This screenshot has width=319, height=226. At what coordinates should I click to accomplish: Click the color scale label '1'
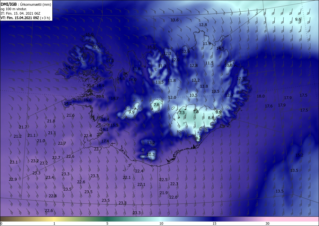(x=54, y=223)
